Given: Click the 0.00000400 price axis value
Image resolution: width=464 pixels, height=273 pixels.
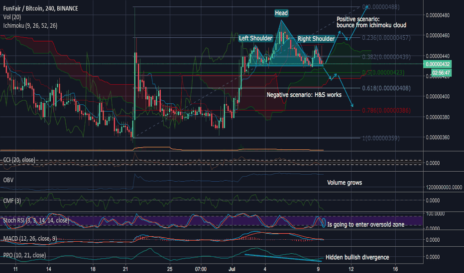Looking at the screenshot, I should tap(438, 96).
